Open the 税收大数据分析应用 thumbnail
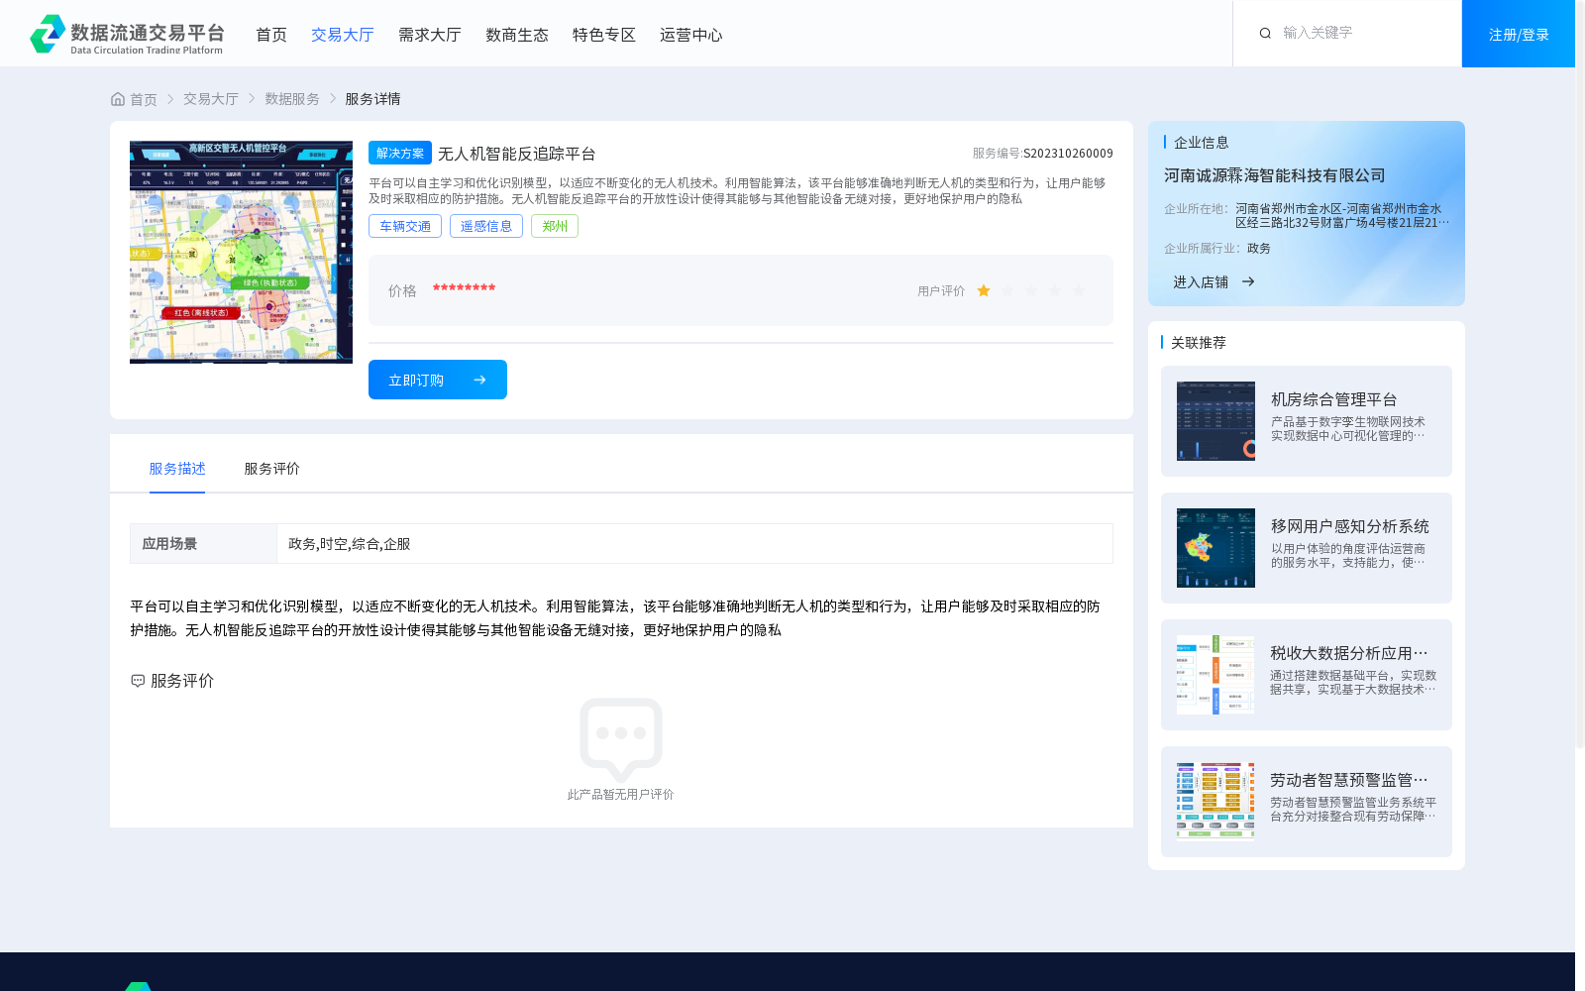Screen dimensions: 1585x991 point(1215,675)
